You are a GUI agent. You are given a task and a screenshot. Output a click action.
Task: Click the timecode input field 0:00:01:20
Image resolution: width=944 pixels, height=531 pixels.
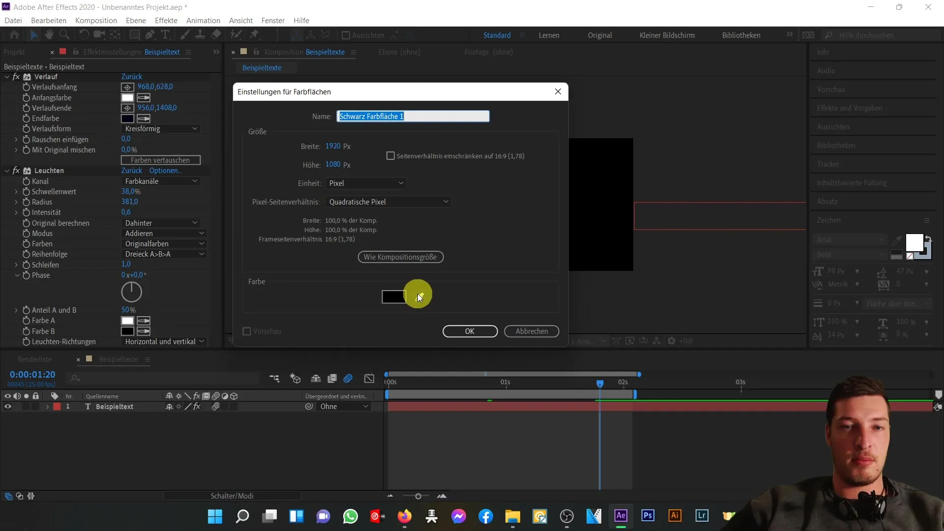[x=32, y=374]
